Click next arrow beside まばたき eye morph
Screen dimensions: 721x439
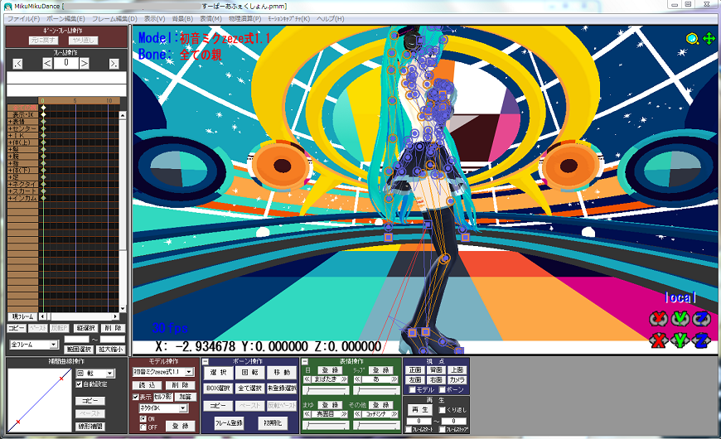[345, 379]
